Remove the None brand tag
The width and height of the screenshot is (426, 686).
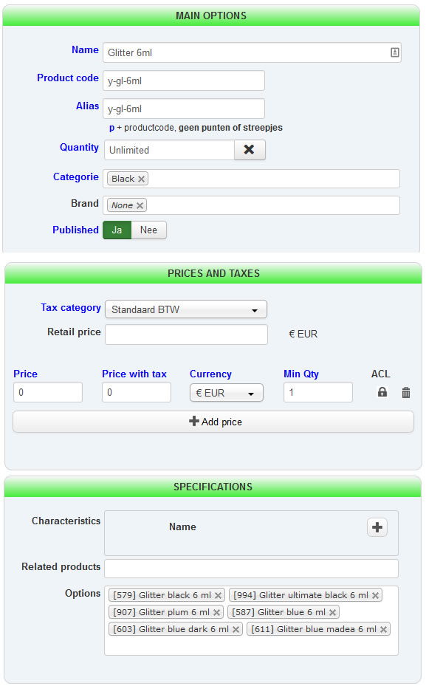[x=140, y=205]
